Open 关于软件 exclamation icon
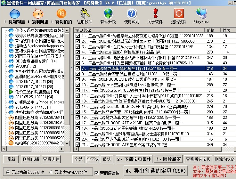The height and width of the screenshot is (179, 236). click(155, 13)
